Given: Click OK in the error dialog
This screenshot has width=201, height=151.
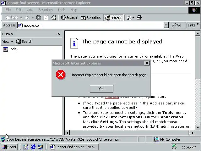Looking at the screenshot, I should [101, 89].
